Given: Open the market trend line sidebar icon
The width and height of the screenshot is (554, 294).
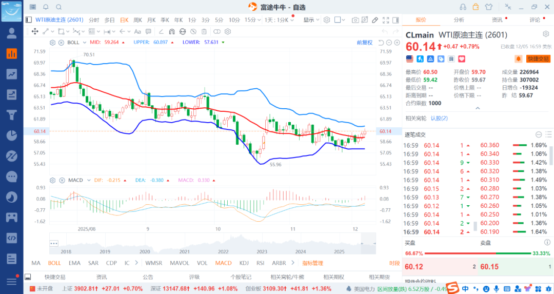Looking at the screenshot, I should tap(12, 74).
